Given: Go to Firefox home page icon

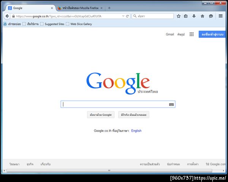Looking at the screenshot, I should coord(203,16).
